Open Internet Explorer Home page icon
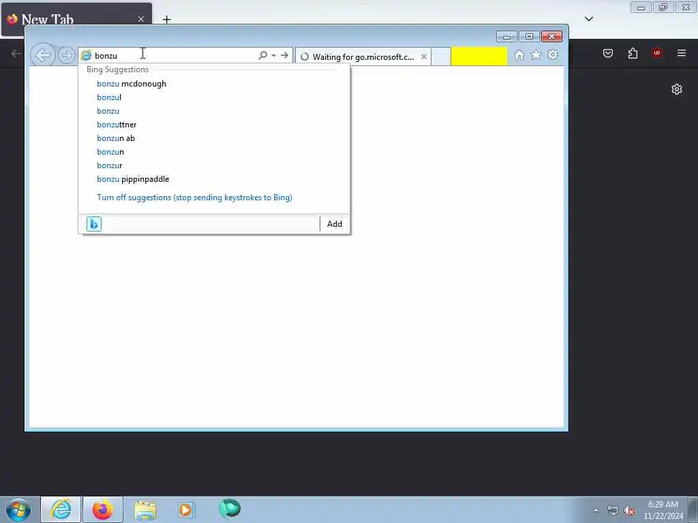The image size is (698, 523). (x=519, y=55)
